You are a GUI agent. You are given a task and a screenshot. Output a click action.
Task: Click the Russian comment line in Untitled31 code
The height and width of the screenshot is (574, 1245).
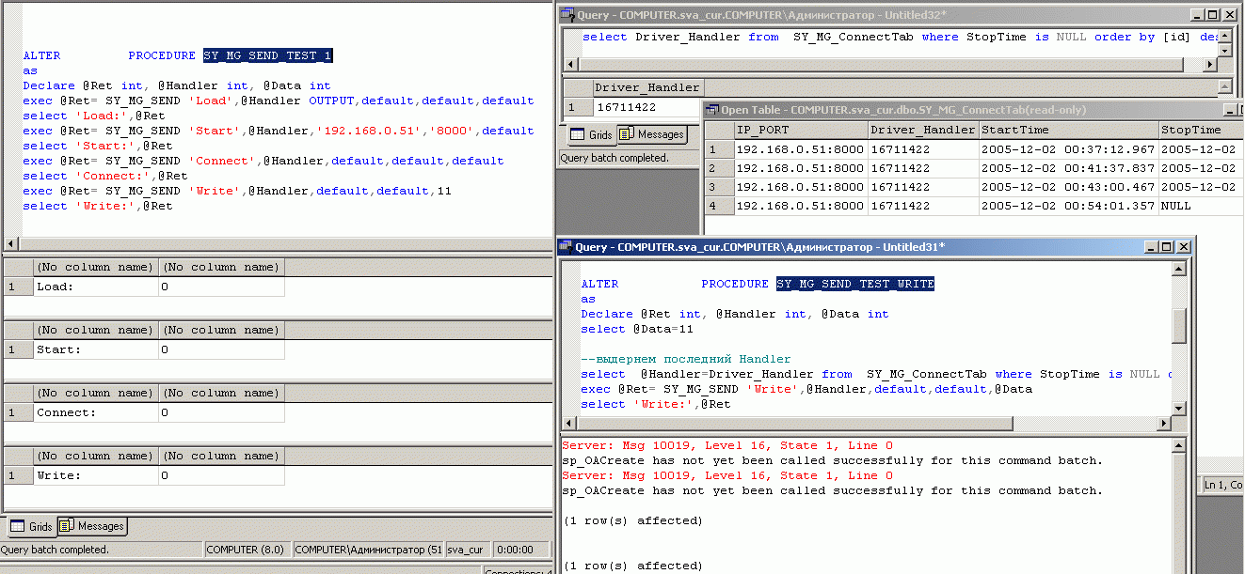(686, 359)
